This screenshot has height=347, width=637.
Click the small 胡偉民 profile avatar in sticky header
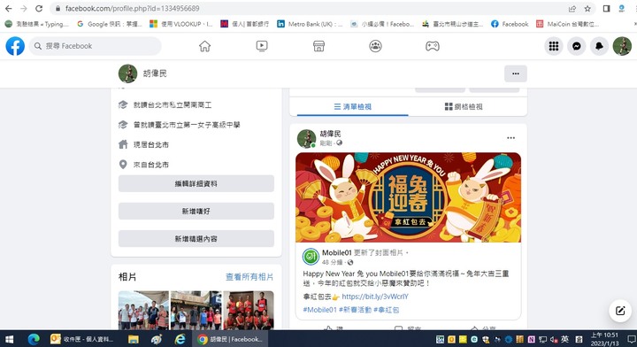pos(127,73)
